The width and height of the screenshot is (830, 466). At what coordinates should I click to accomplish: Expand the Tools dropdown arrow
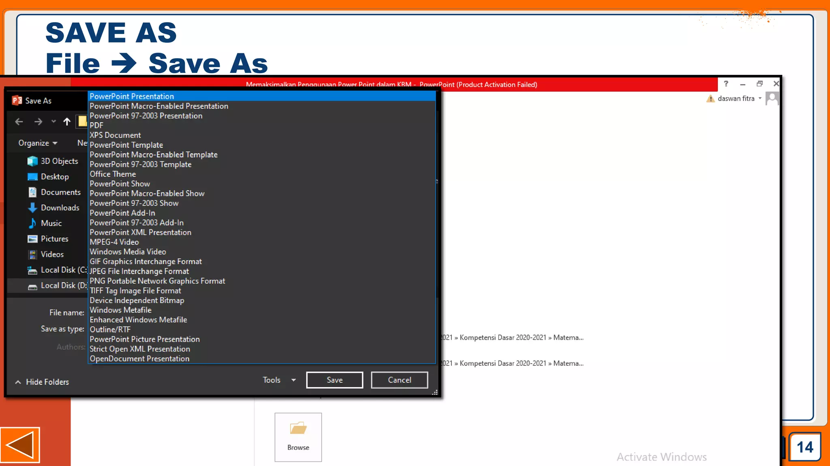[293, 380]
